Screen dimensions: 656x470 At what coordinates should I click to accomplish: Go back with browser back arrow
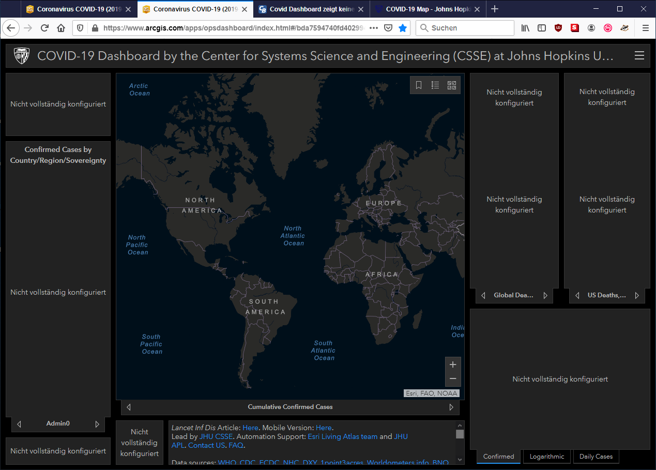click(x=11, y=28)
